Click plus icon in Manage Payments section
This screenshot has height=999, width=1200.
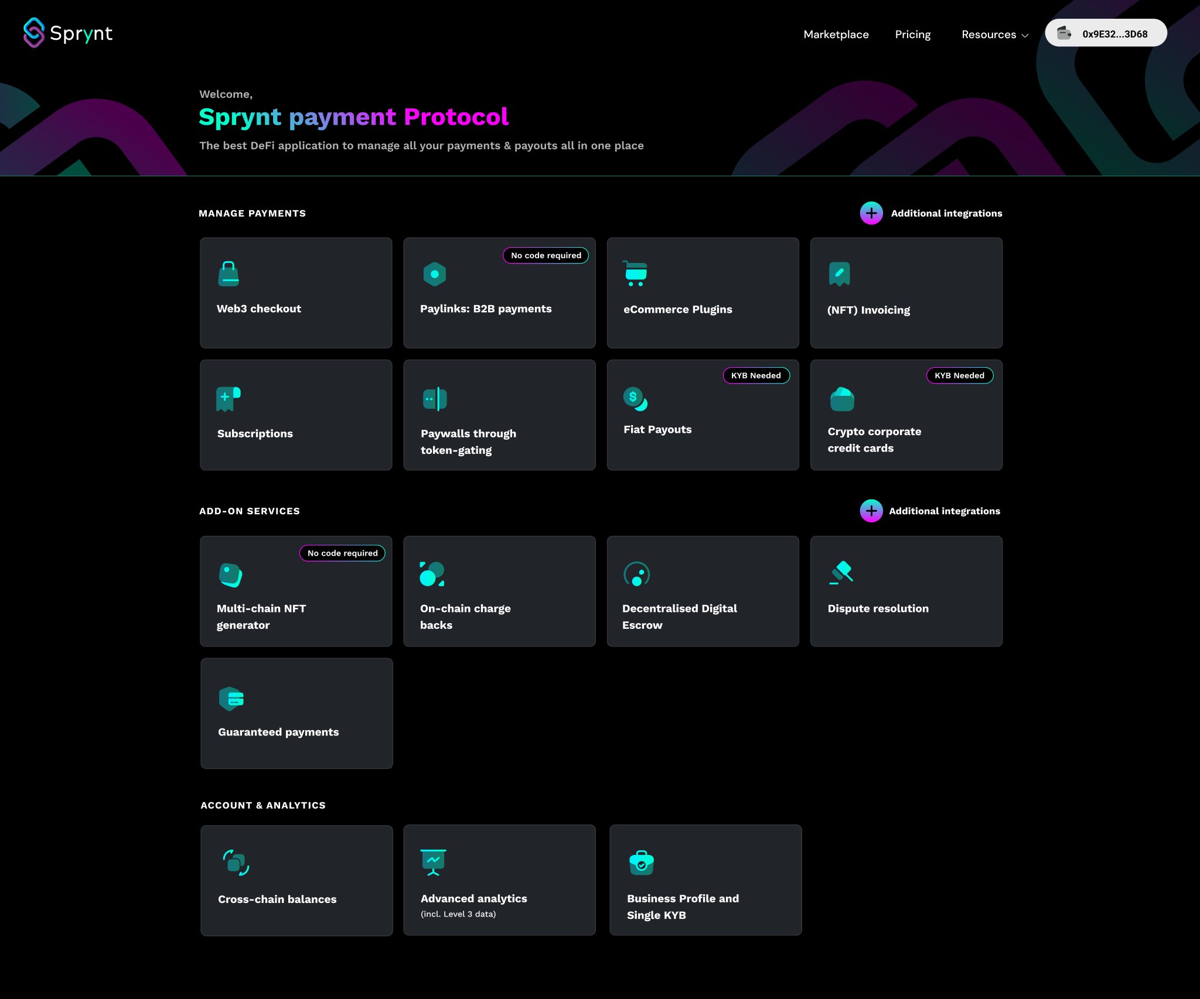point(871,213)
